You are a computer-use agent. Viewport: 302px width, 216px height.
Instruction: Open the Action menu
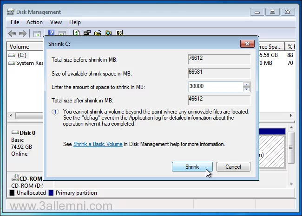tap(34, 22)
